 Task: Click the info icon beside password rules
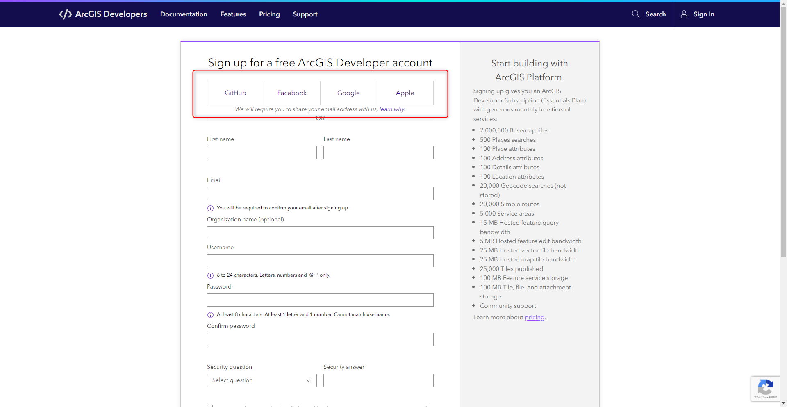(210, 315)
